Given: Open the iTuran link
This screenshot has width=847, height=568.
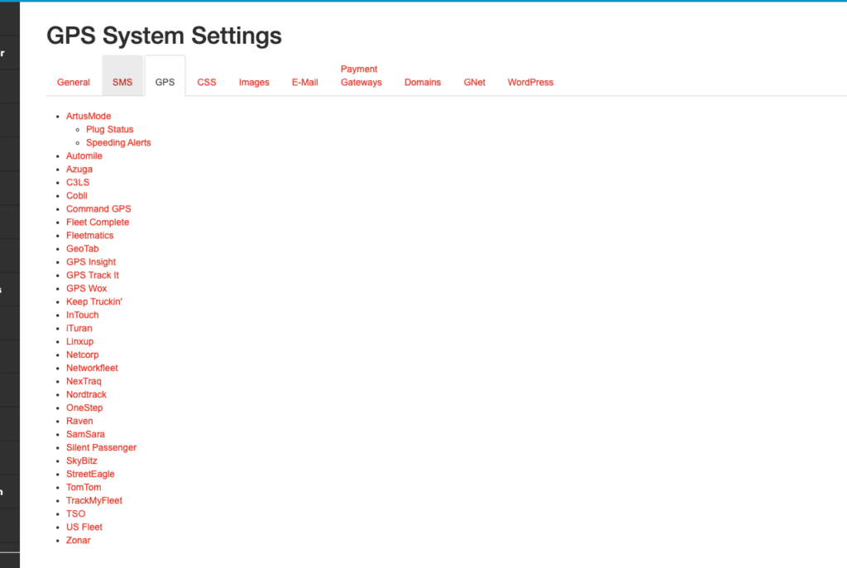Looking at the screenshot, I should click(x=79, y=328).
